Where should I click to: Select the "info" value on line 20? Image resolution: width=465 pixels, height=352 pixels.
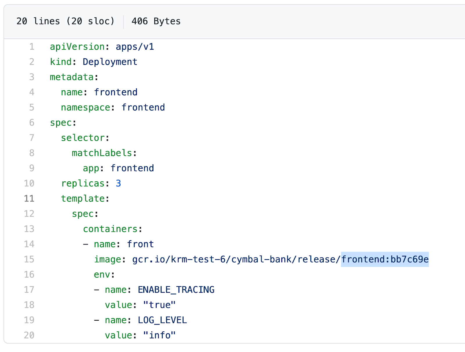click(159, 335)
